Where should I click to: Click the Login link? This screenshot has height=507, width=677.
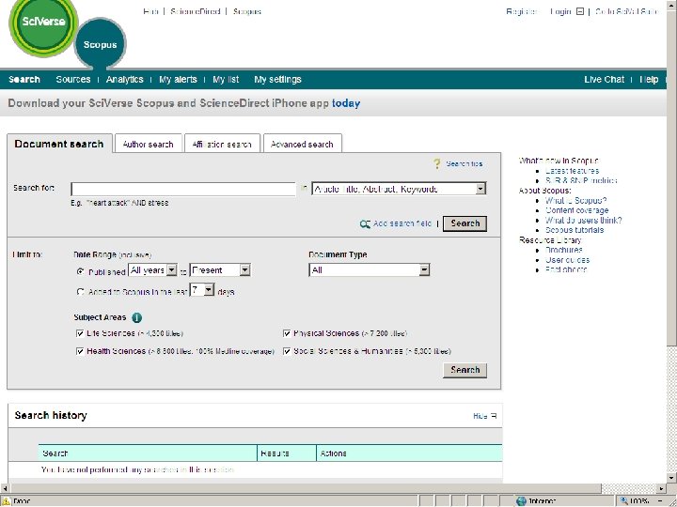pyautogui.click(x=560, y=11)
